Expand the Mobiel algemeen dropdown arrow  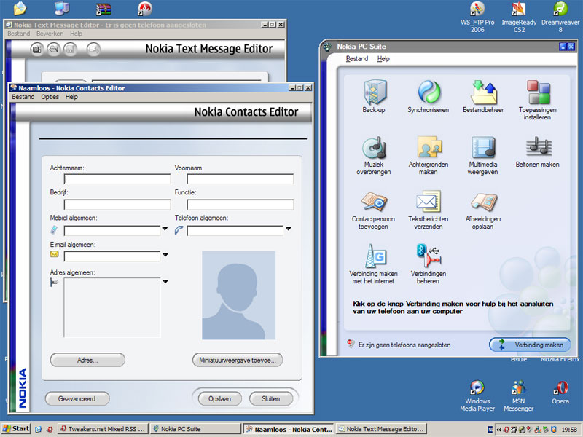click(x=165, y=229)
